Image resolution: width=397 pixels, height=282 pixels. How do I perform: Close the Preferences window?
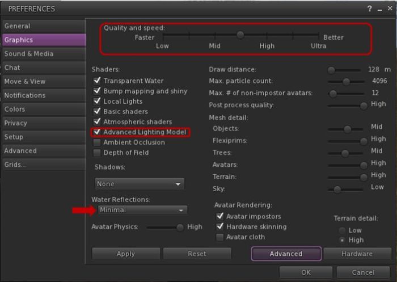(x=390, y=9)
